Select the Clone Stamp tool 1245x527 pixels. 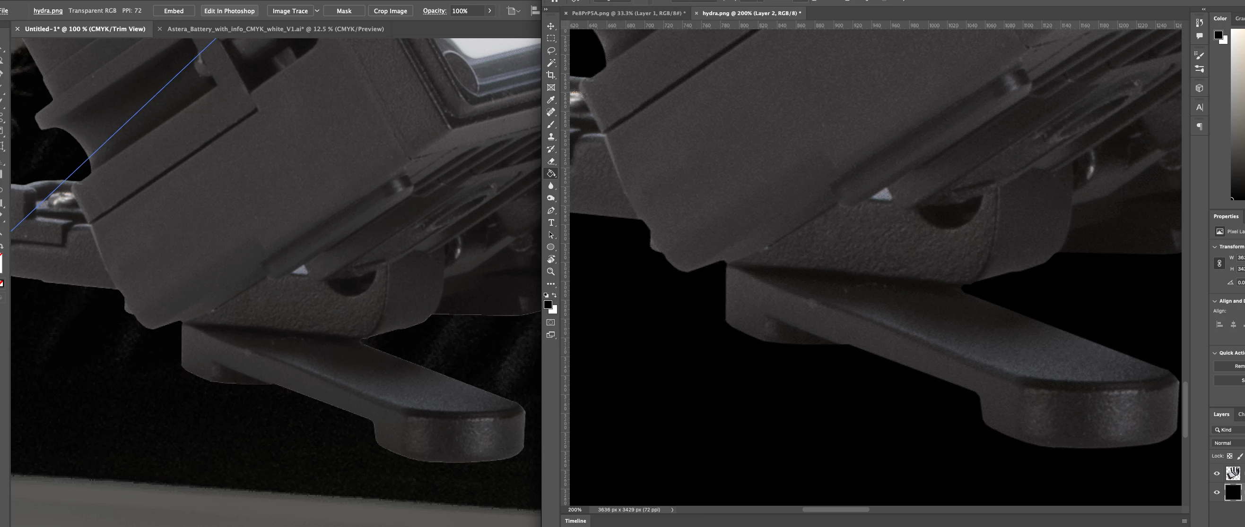[x=550, y=136]
